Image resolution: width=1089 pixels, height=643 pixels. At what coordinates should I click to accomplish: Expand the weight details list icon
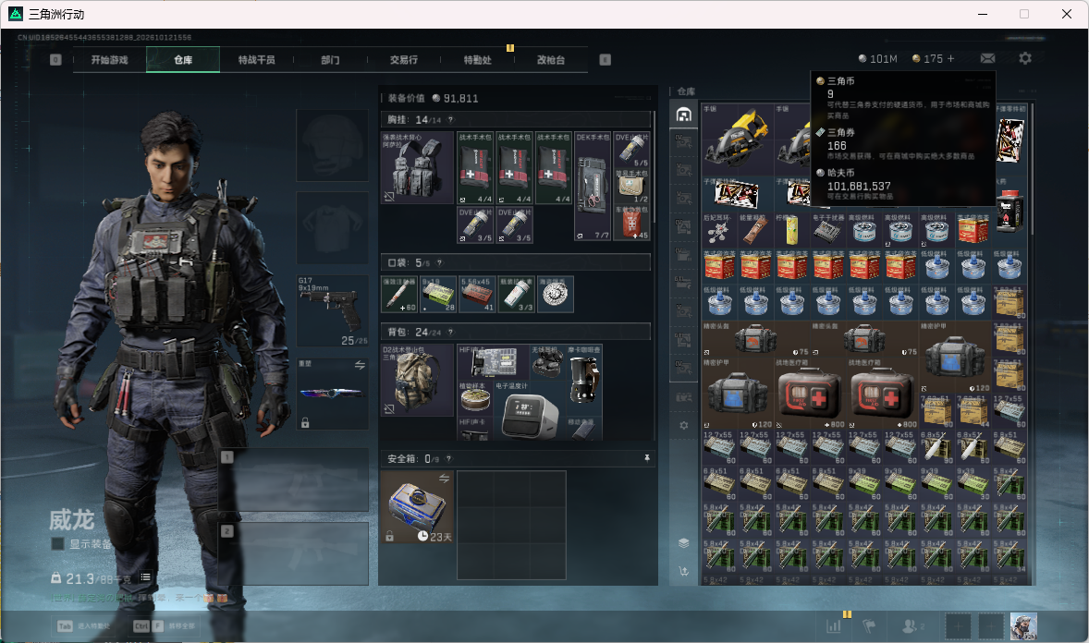pyautogui.click(x=145, y=577)
